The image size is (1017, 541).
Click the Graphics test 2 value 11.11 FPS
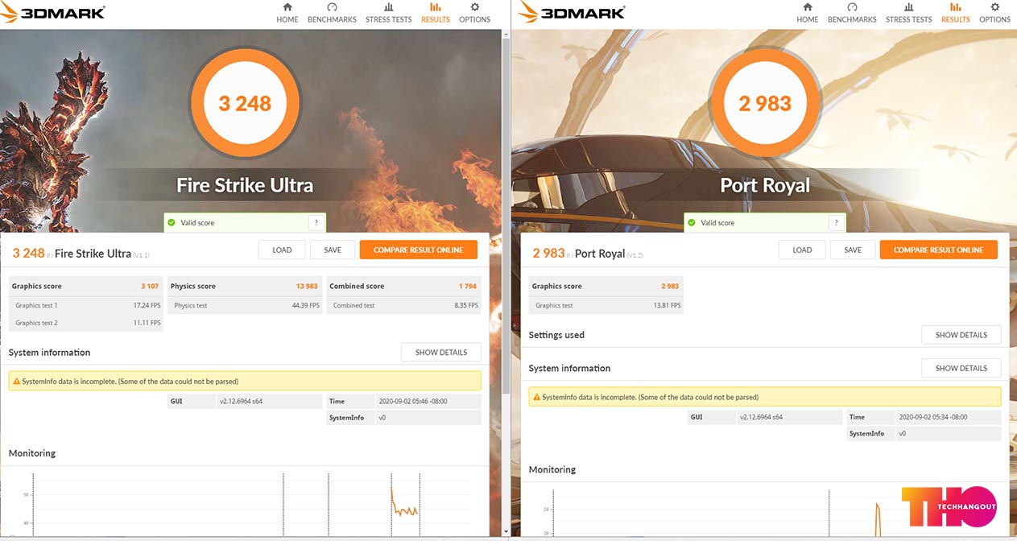[147, 323]
